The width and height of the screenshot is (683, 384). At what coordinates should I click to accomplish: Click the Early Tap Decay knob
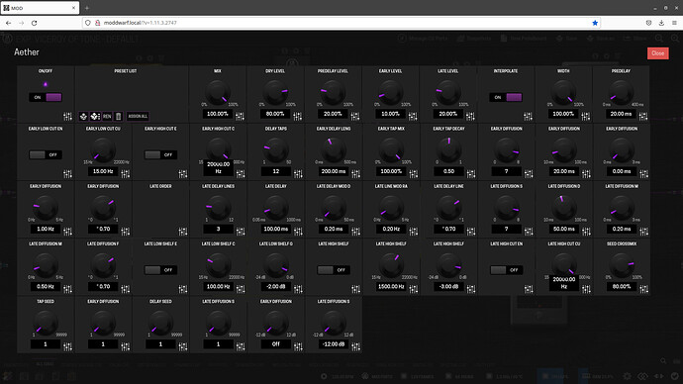(448, 150)
